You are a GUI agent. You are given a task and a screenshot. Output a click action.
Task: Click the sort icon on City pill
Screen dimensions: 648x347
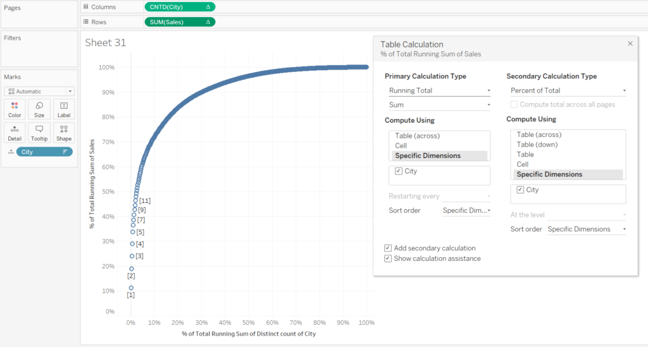point(65,152)
